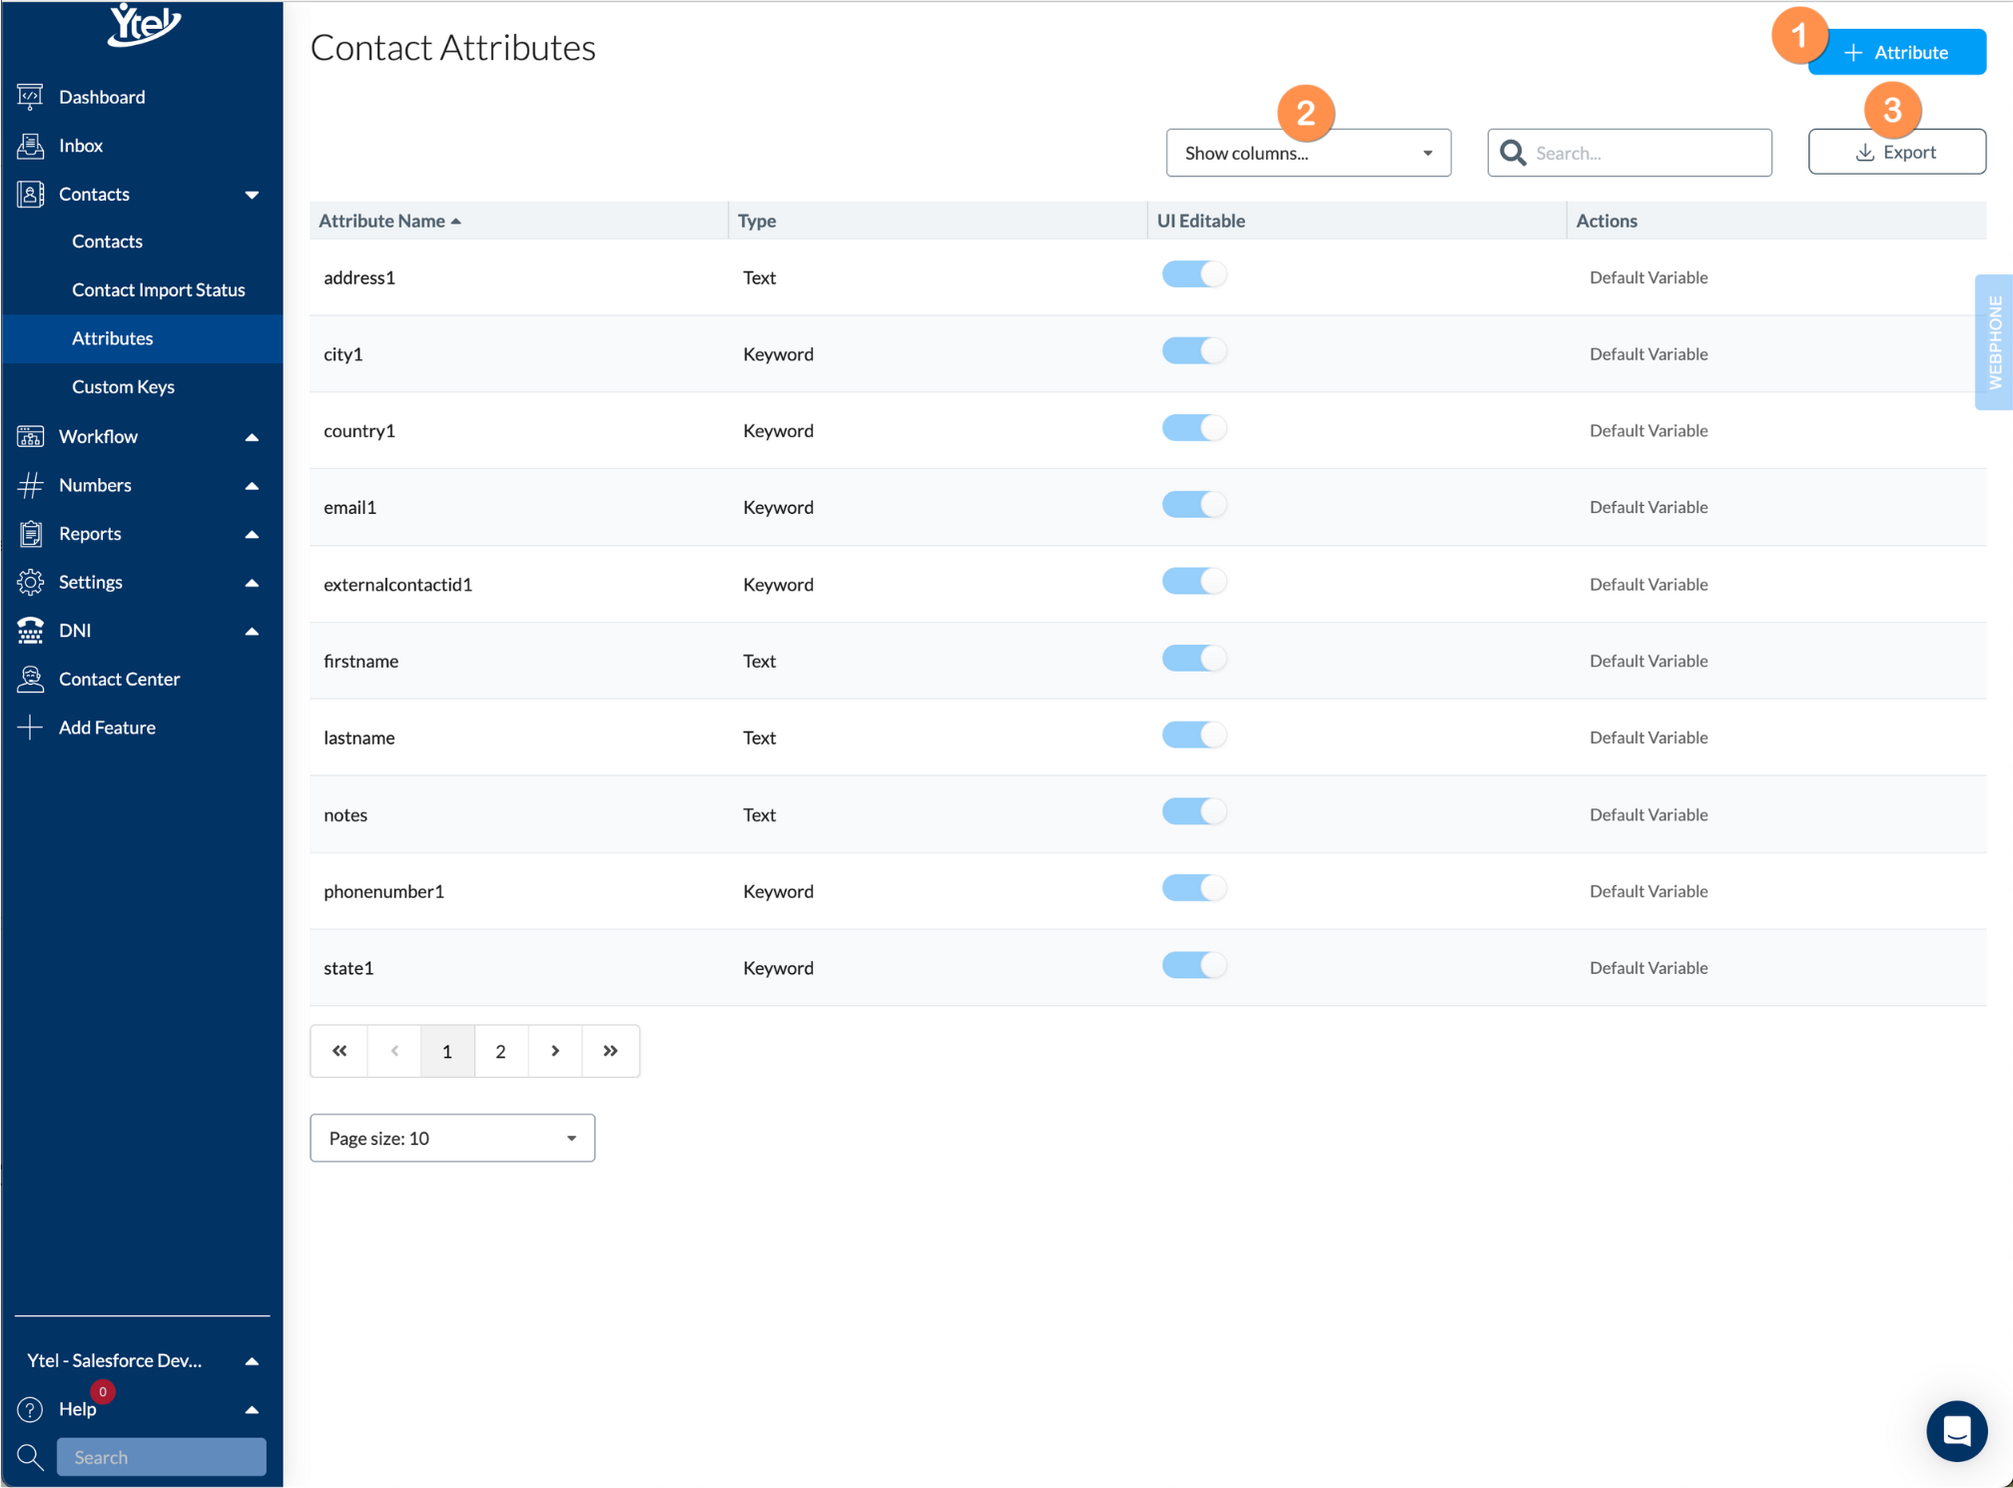
Task: Click the Help question mark icon
Action: [x=30, y=1409]
